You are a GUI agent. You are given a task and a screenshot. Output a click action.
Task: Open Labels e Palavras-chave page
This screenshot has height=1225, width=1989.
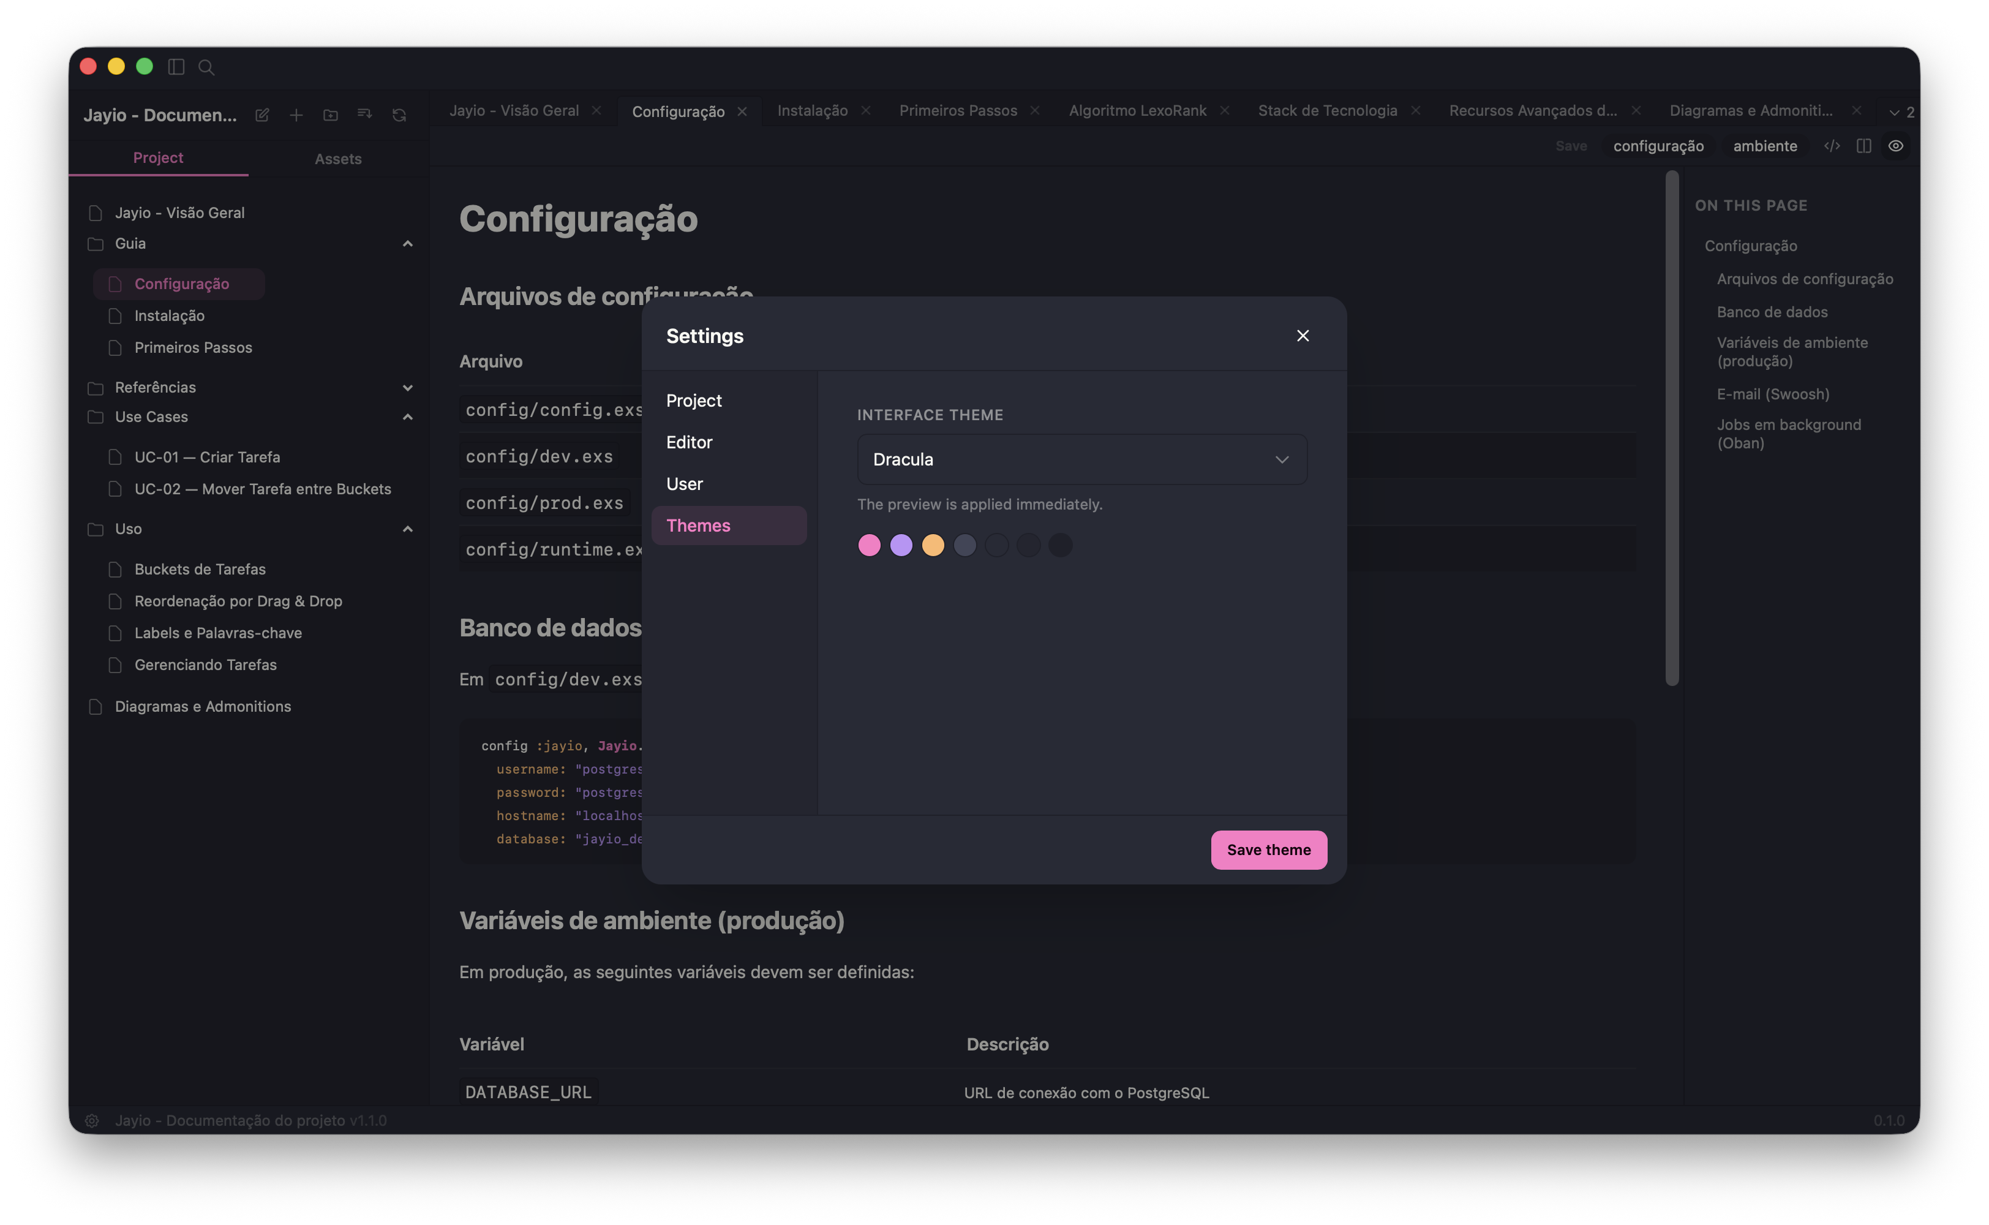tap(218, 633)
